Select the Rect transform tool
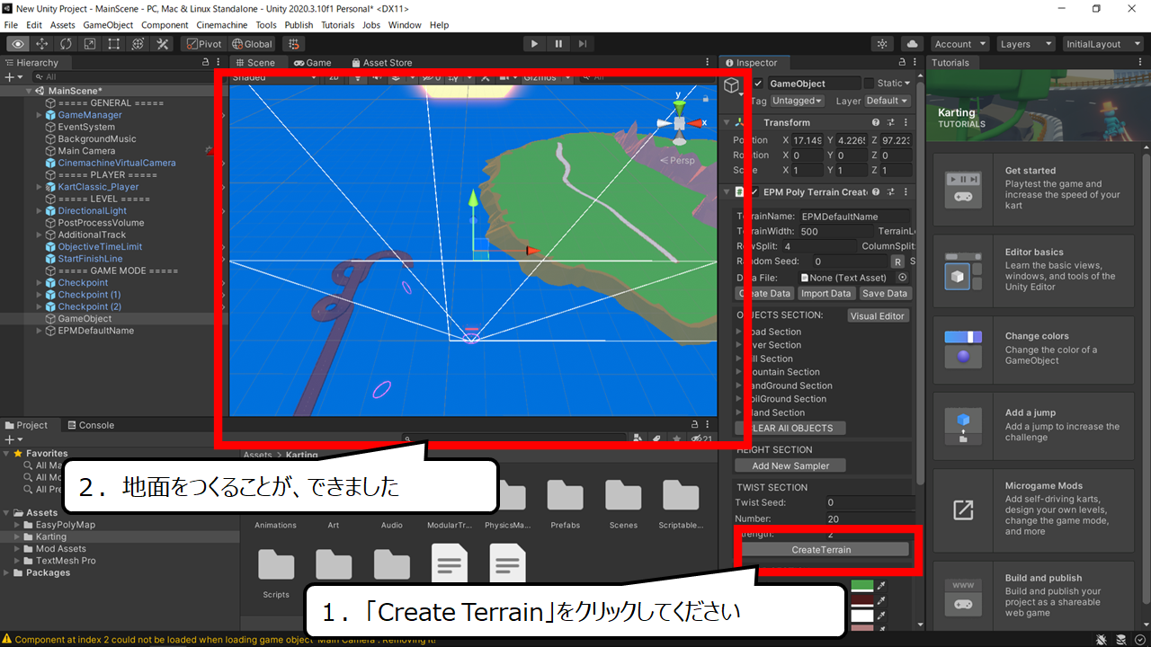Viewport: 1151px width, 647px height. (x=114, y=43)
